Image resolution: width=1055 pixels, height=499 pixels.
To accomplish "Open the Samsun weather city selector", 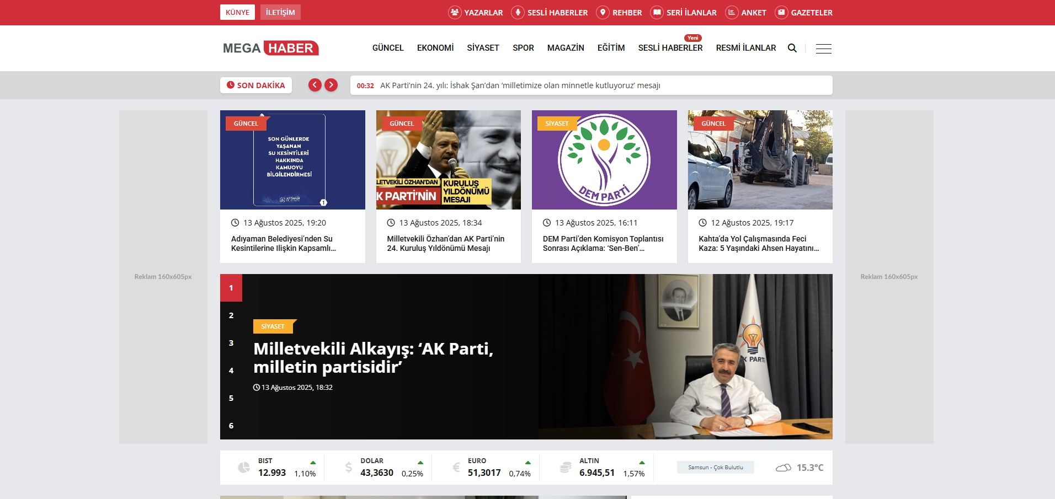I will 716,468.
